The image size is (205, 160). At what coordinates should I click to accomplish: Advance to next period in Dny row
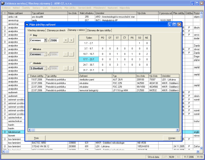pyautogui.click(x=71, y=40)
